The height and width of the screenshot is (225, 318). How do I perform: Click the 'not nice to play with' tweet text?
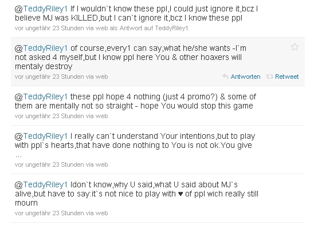click(x=136, y=194)
